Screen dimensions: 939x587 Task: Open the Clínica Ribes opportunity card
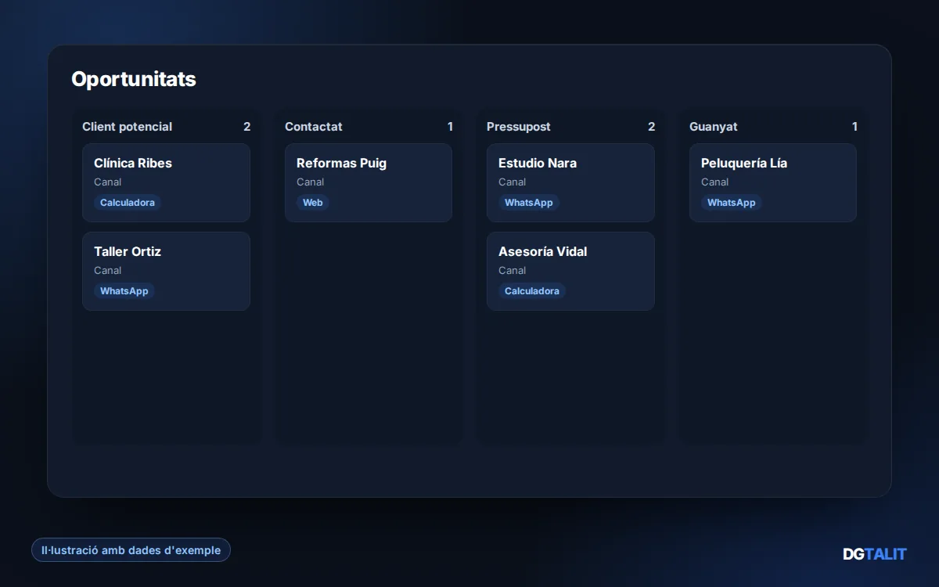click(x=166, y=182)
